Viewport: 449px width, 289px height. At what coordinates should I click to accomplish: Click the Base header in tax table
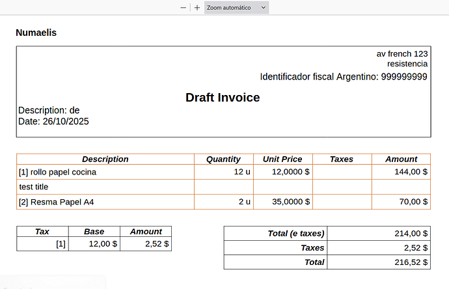pos(94,231)
